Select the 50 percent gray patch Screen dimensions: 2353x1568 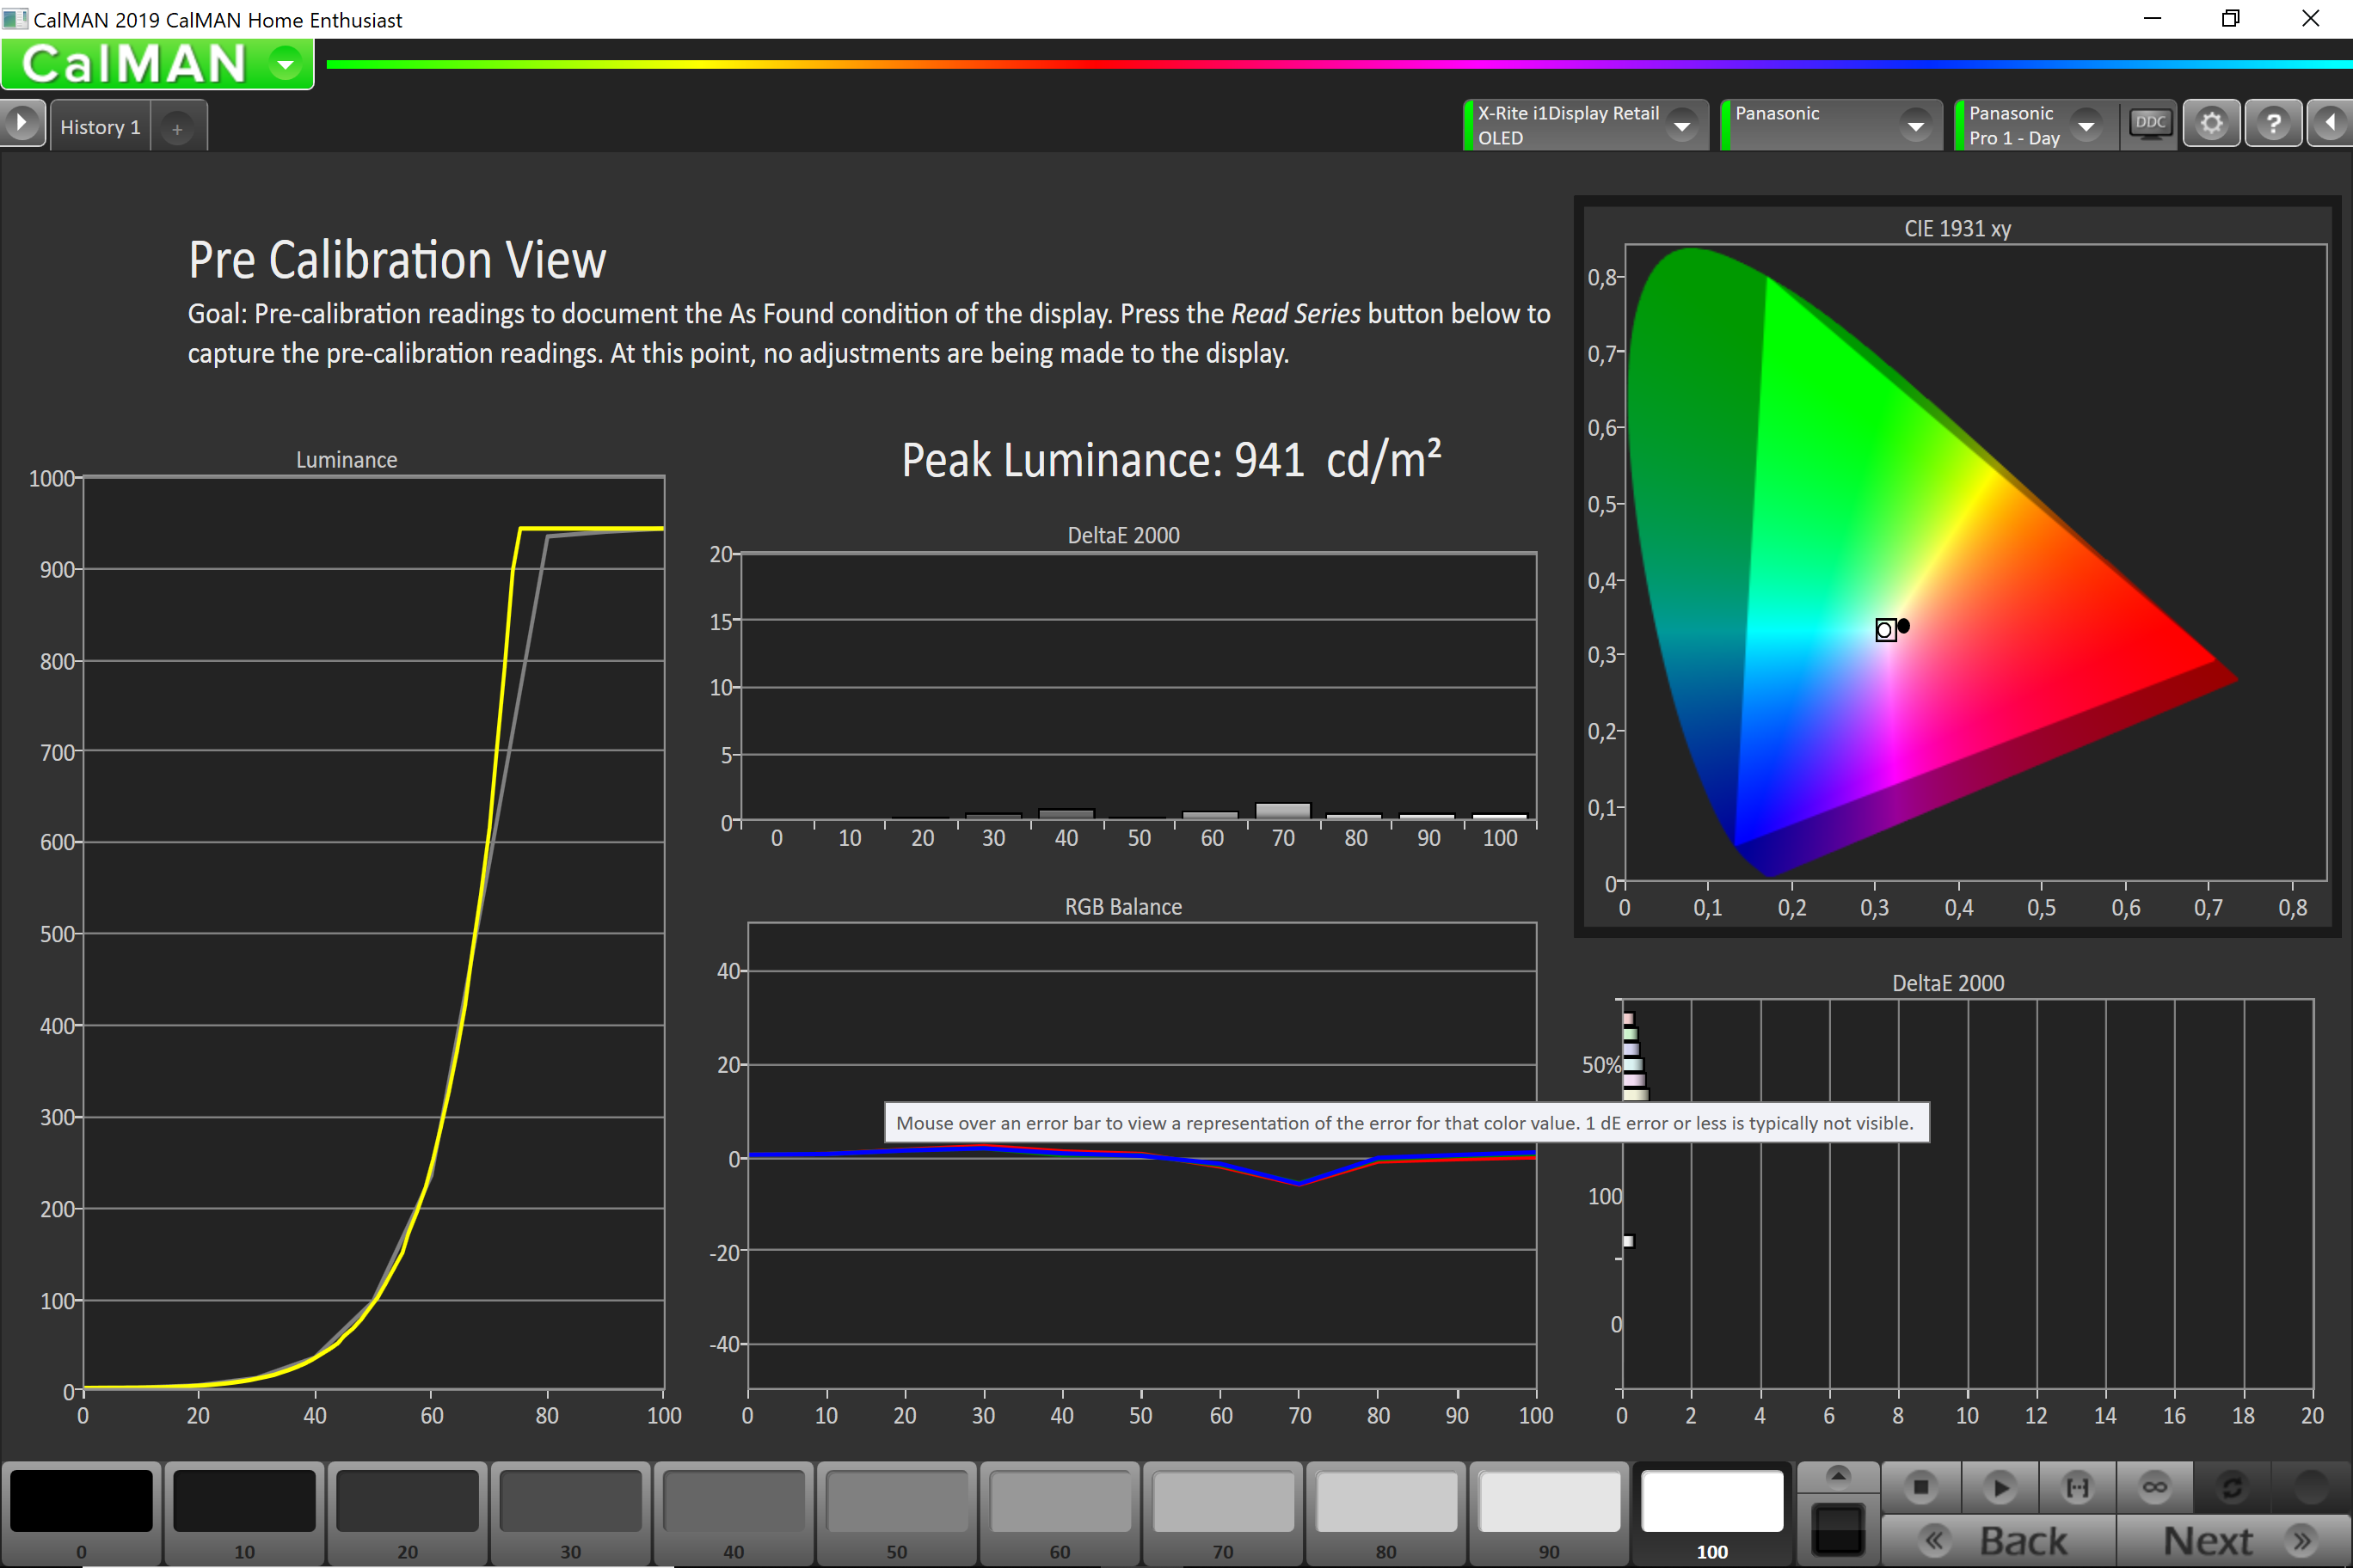pyautogui.click(x=896, y=1513)
